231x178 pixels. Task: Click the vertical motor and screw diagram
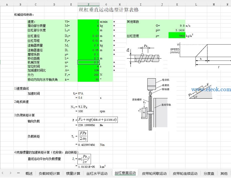pyautogui.click(x=152, y=104)
